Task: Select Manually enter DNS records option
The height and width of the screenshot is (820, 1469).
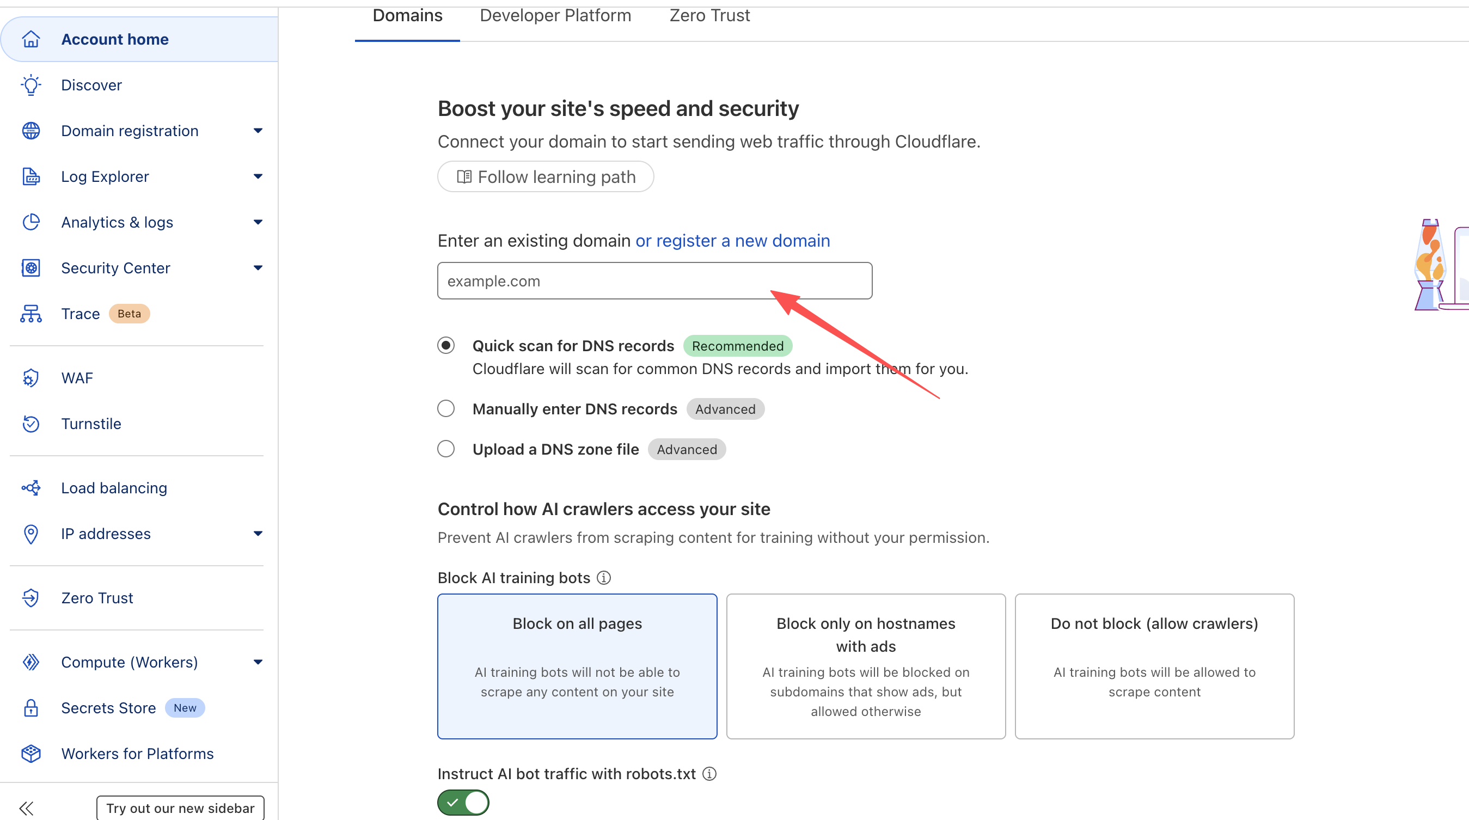Action: pyautogui.click(x=446, y=409)
